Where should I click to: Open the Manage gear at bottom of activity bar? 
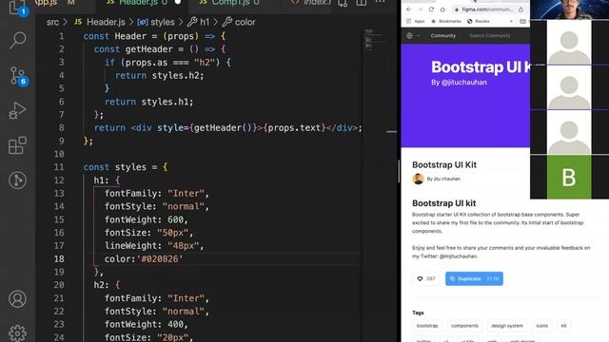tap(17, 332)
